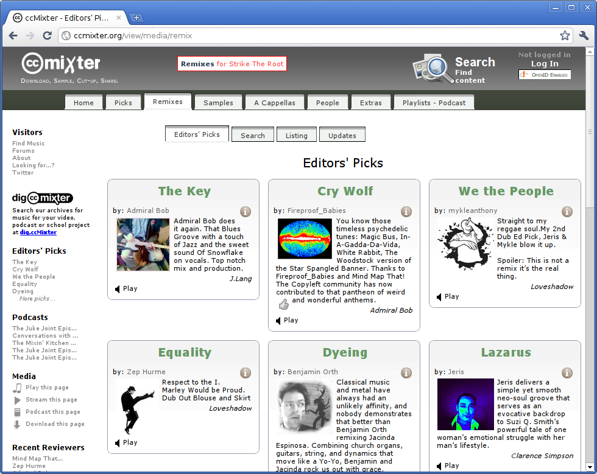Click the dig.ccMixter link
This screenshot has width=597, height=474.
38,232
